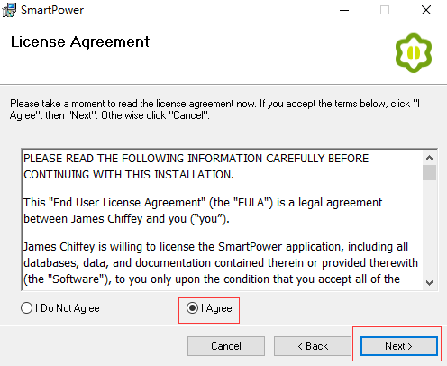The width and height of the screenshot is (447, 366).
Task: Go to the previous step with Back
Action: tap(313, 346)
